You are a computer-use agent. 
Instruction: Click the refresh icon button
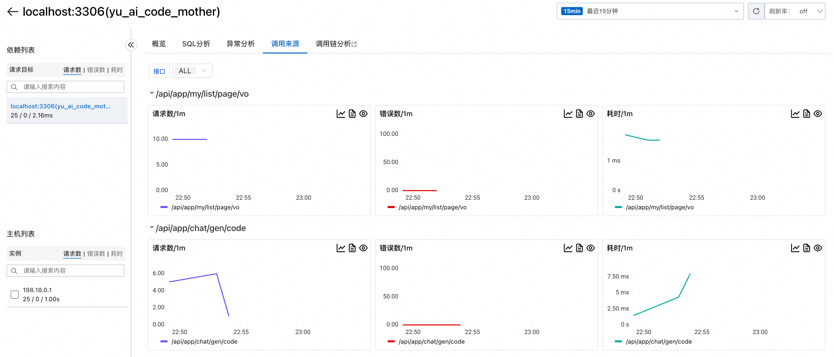(x=756, y=11)
